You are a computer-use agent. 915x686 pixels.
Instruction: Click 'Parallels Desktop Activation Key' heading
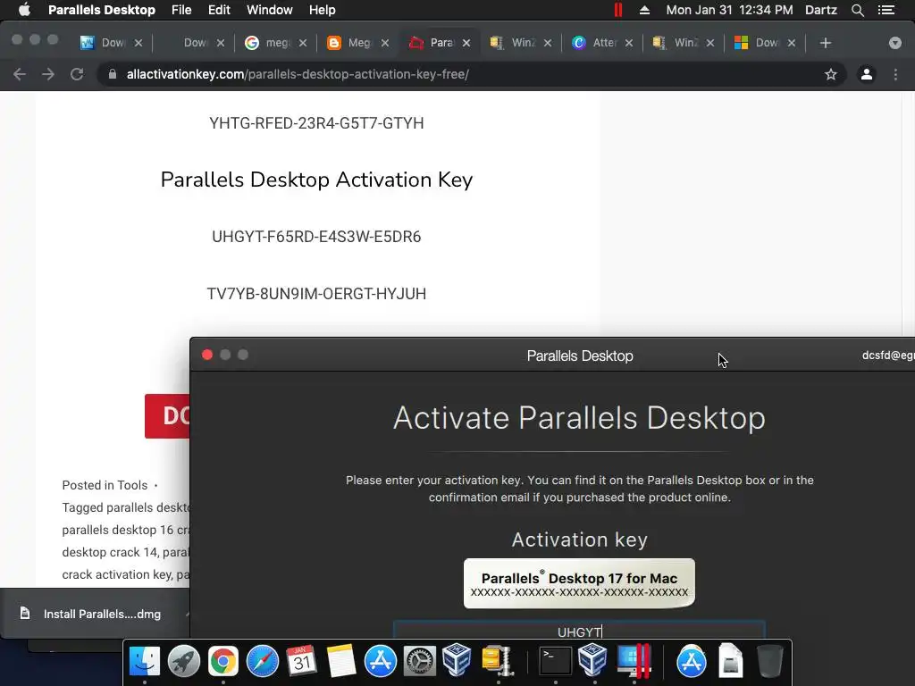click(x=316, y=180)
